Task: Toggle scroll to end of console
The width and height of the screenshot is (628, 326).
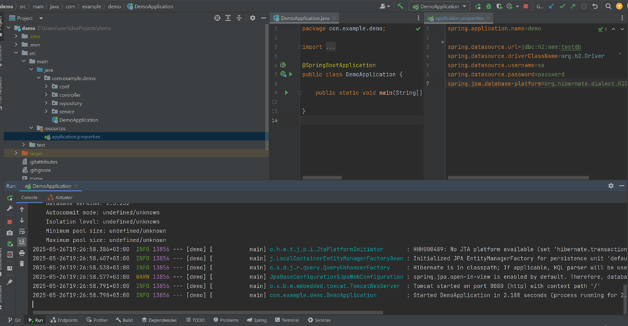Action: pyautogui.click(x=22, y=242)
